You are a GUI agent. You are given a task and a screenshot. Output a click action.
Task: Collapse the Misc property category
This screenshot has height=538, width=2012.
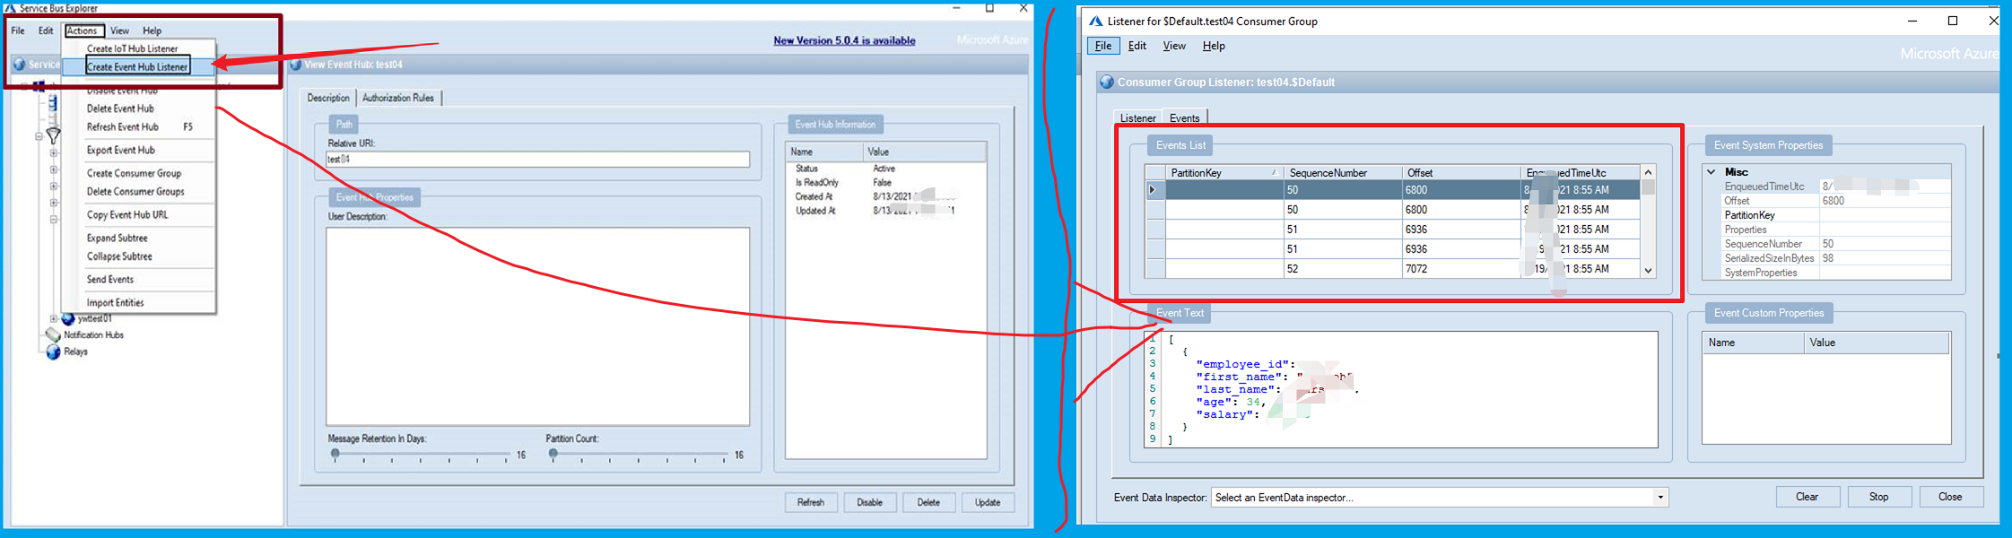tap(1711, 172)
